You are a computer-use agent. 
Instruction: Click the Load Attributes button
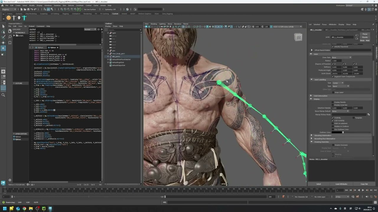341,184
